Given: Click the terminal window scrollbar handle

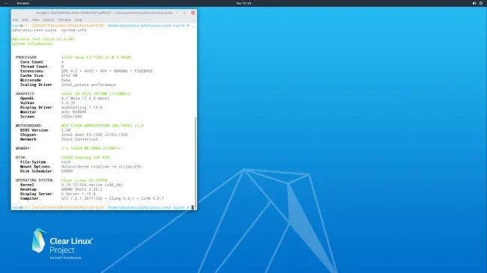Looking at the screenshot, I should [196, 163].
